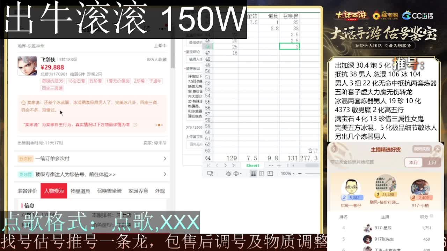Screen dimensions: 447x251
Task: Select the active green-bordered cell with 3
Action: tap(289, 46)
